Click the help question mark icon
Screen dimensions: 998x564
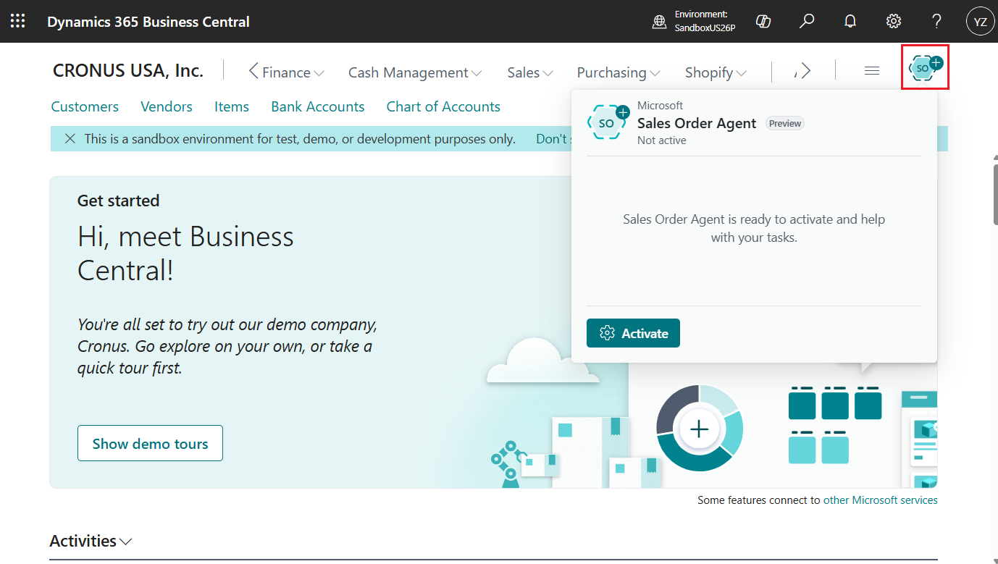(936, 21)
